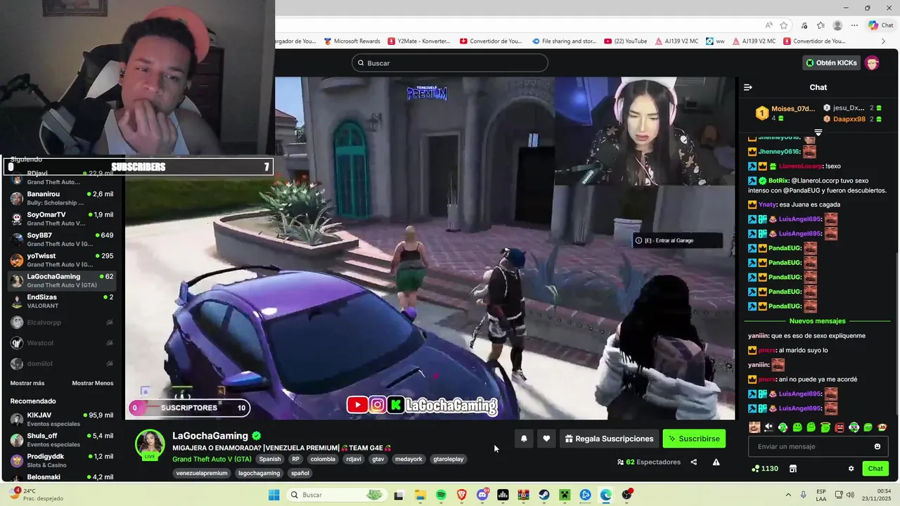Click Regala Suscripciones button
Image resolution: width=900 pixels, height=506 pixels.
pyautogui.click(x=609, y=439)
